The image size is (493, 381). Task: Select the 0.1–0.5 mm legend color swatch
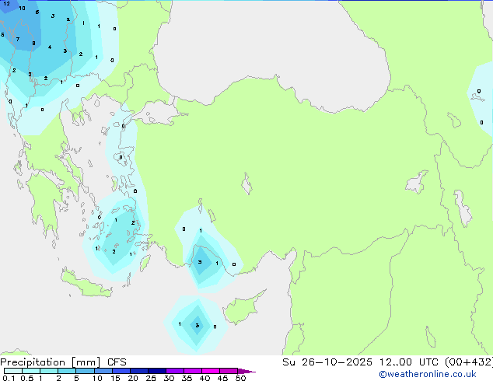coord(13,371)
